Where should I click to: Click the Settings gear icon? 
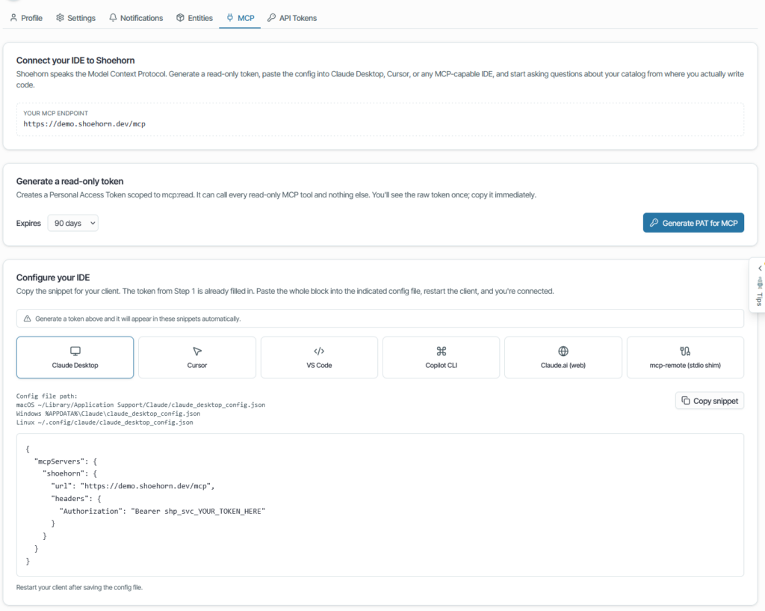60,18
